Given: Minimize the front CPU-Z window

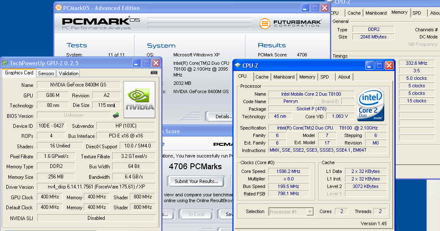Looking at the screenshot, I should 370,66.
